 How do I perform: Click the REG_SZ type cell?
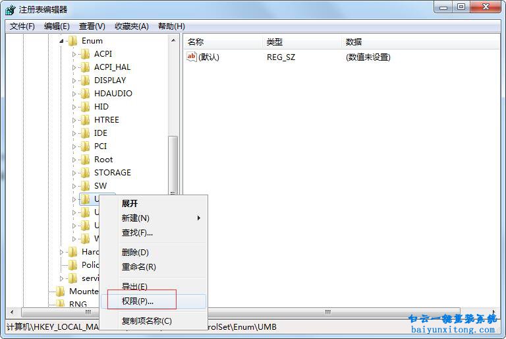click(x=281, y=57)
